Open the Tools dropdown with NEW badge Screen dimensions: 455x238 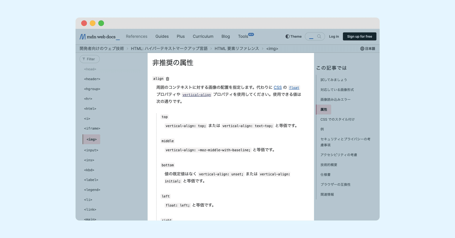pyautogui.click(x=243, y=36)
